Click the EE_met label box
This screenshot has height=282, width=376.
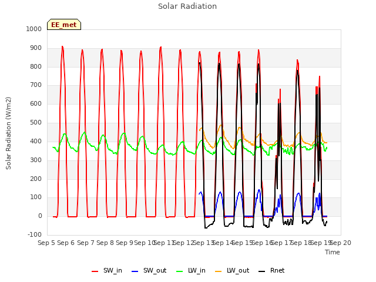(x=64, y=25)
